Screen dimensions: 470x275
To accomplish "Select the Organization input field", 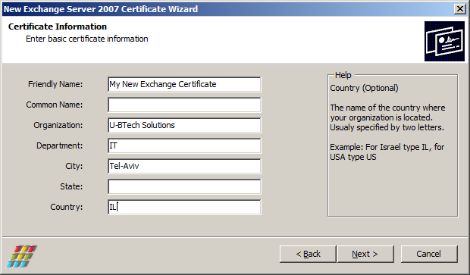I will 184,125.
